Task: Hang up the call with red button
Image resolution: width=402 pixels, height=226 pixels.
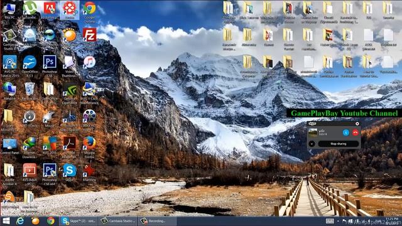Action: click(356, 132)
